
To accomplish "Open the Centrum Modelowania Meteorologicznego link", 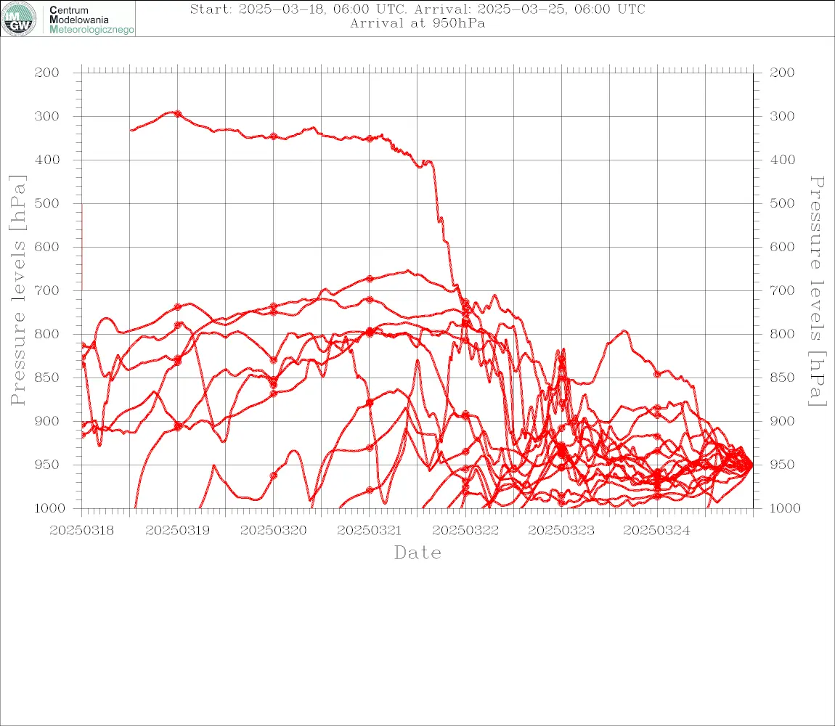I will click(x=91, y=20).
